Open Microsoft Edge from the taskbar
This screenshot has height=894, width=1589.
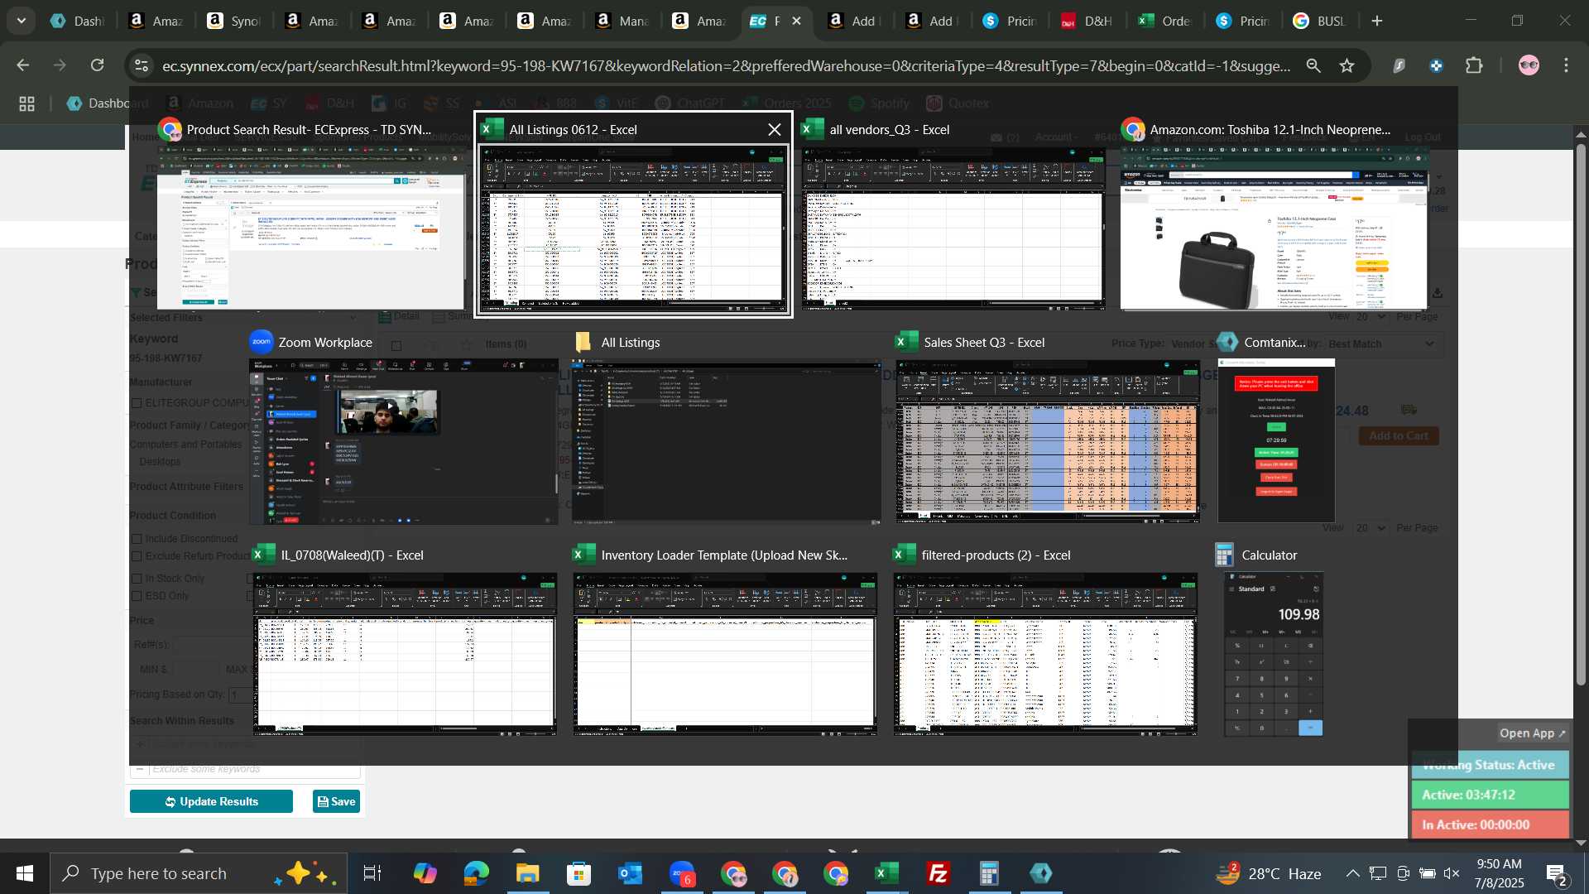pos(476,873)
